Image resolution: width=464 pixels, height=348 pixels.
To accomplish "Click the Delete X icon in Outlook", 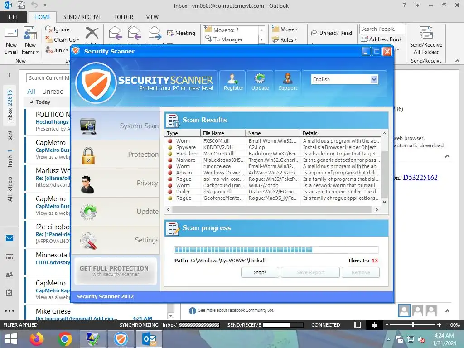I will coord(92,33).
